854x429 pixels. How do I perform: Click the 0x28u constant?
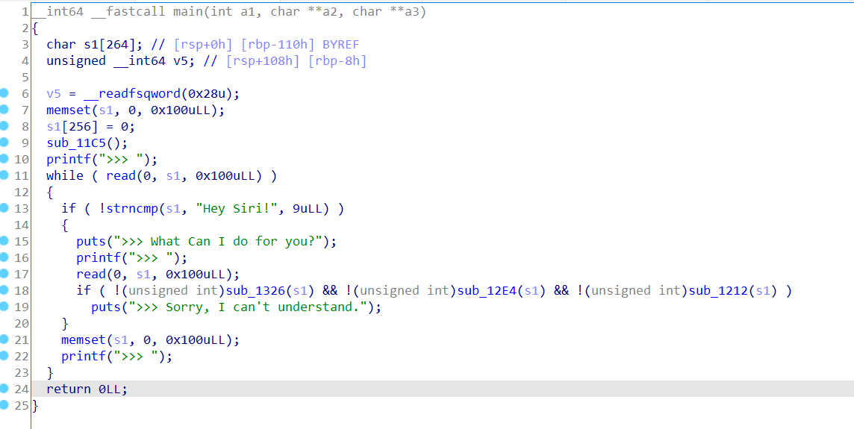tap(207, 94)
